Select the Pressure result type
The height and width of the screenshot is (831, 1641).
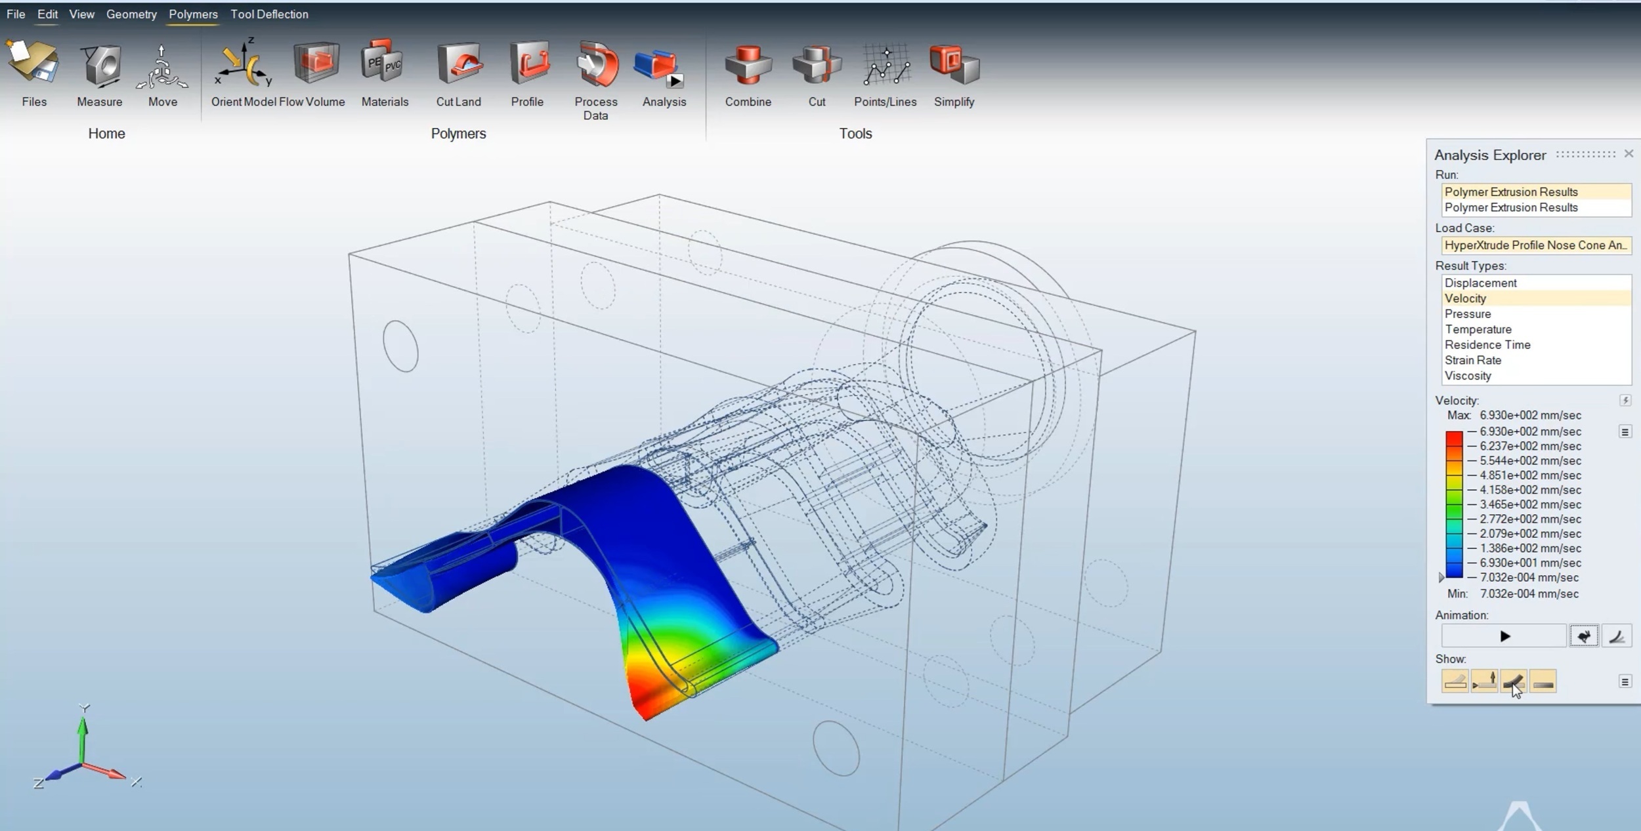tap(1536, 314)
